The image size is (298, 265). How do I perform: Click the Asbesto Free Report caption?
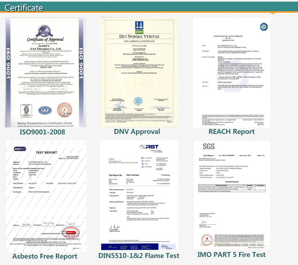tap(45, 256)
